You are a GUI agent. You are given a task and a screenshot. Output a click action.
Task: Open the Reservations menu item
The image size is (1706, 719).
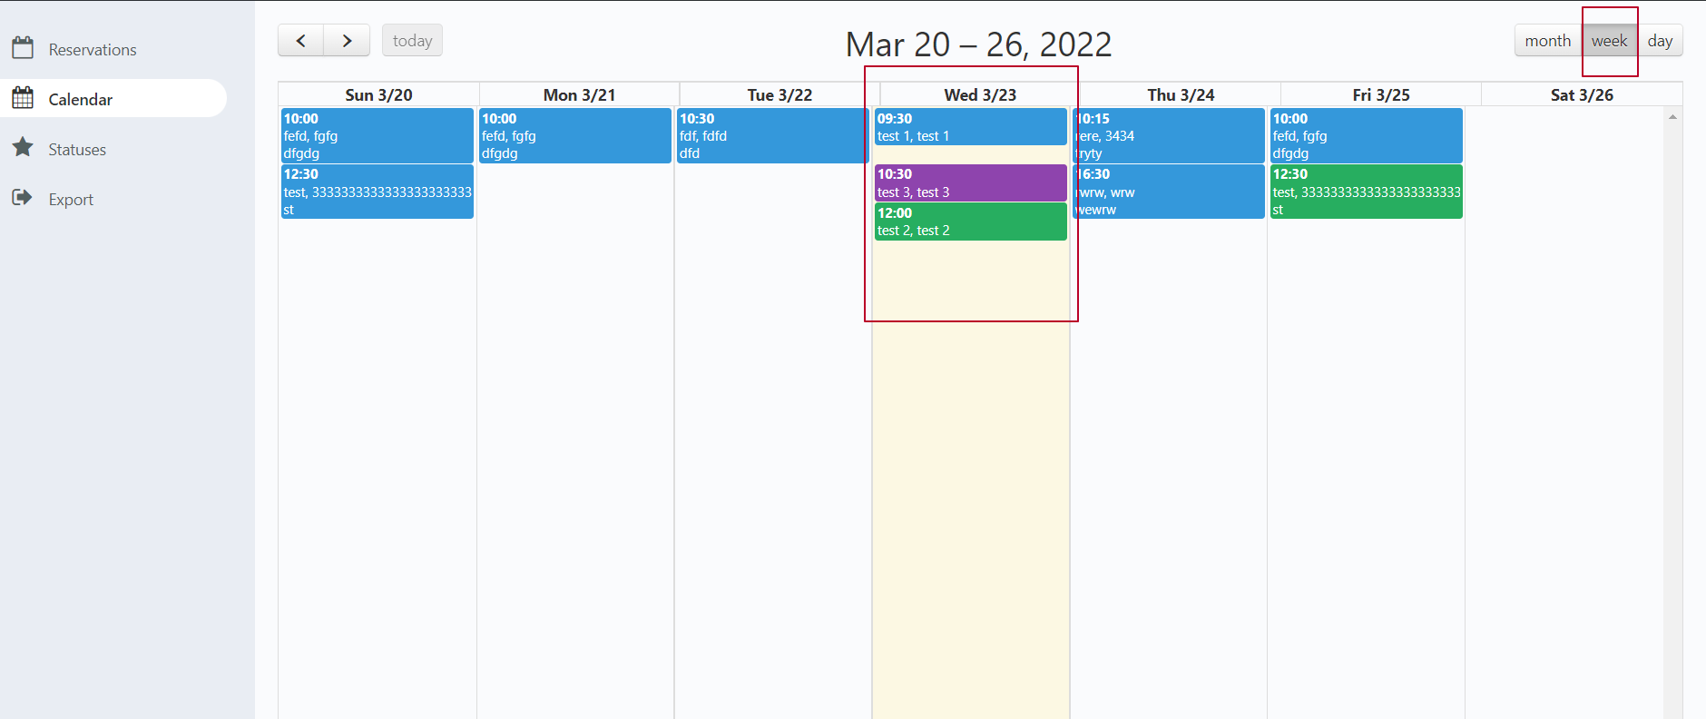93,50
